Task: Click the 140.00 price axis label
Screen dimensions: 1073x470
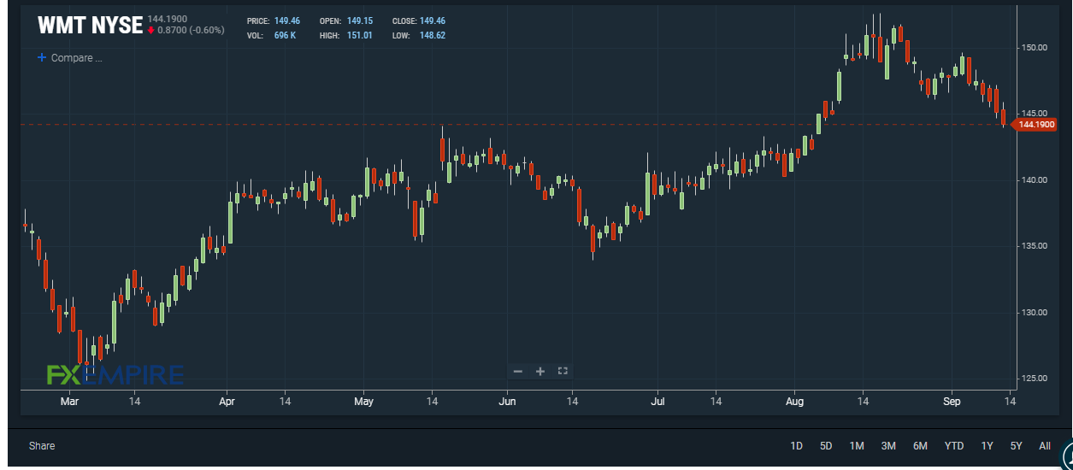Action: [x=1035, y=180]
